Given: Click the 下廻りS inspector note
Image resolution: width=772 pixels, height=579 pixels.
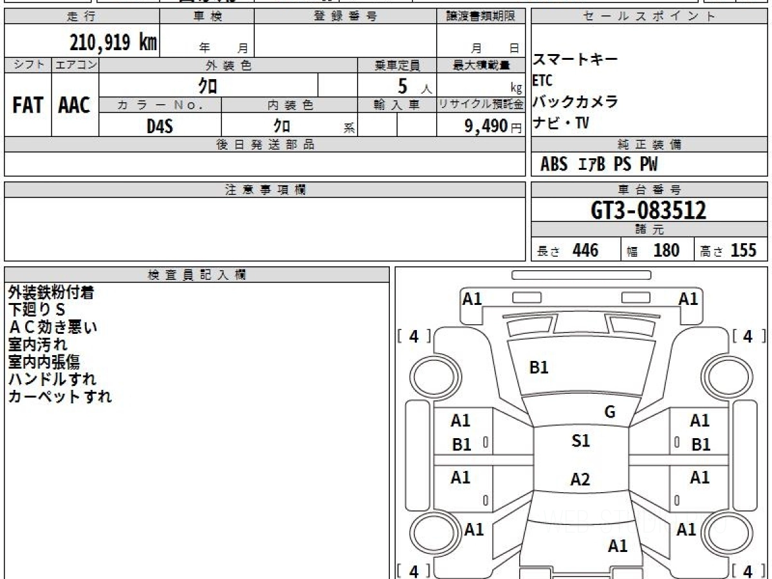Looking at the screenshot, I should click(37, 309).
